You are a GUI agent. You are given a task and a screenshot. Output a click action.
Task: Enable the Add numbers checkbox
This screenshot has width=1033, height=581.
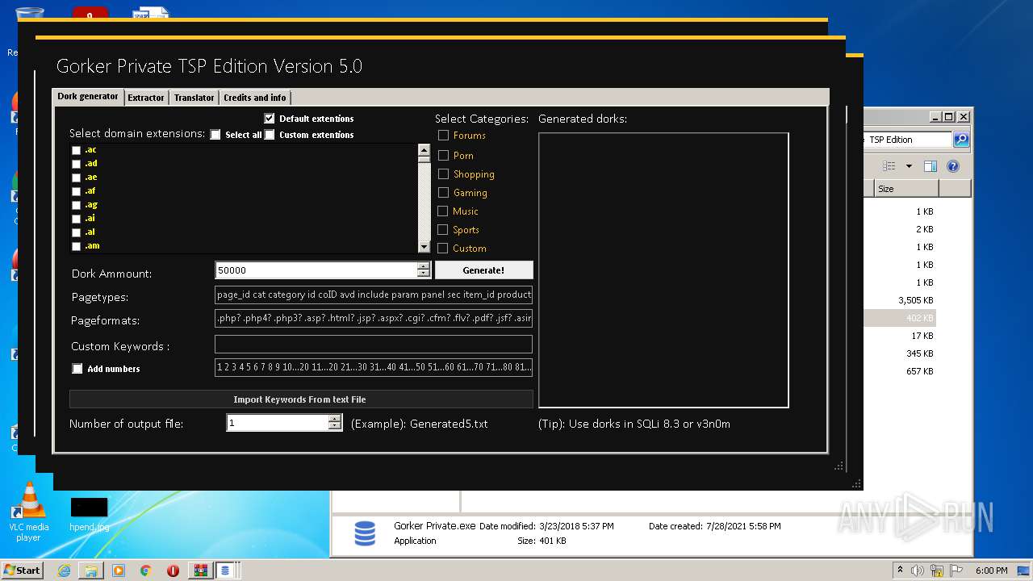click(x=77, y=369)
